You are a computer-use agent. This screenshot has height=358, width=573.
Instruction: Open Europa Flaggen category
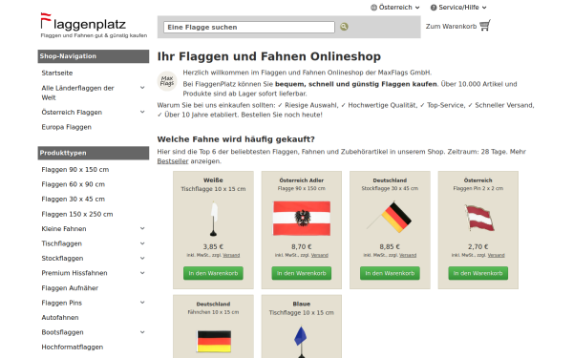point(67,127)
